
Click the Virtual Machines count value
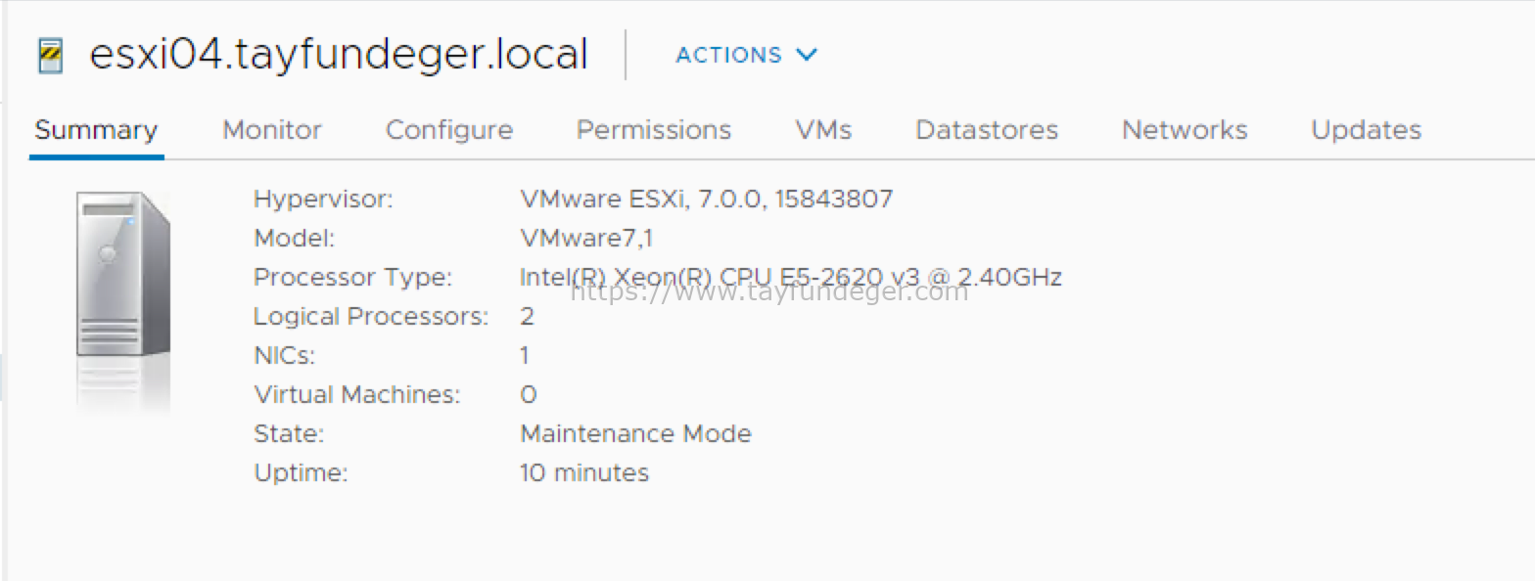pos(529,395)
